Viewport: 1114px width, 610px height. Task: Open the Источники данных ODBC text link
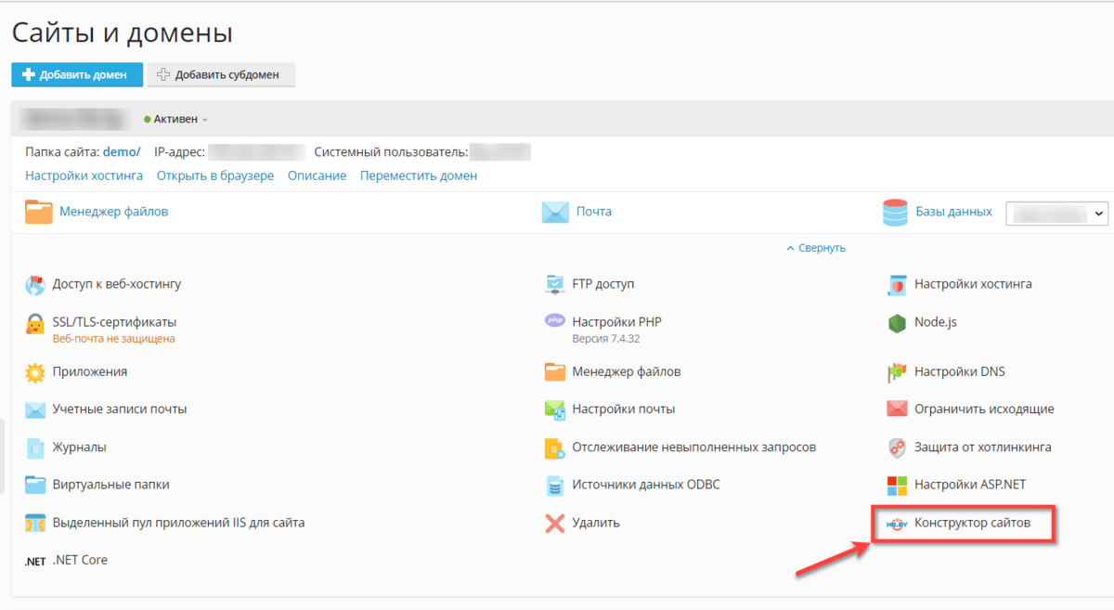(646, 485)
